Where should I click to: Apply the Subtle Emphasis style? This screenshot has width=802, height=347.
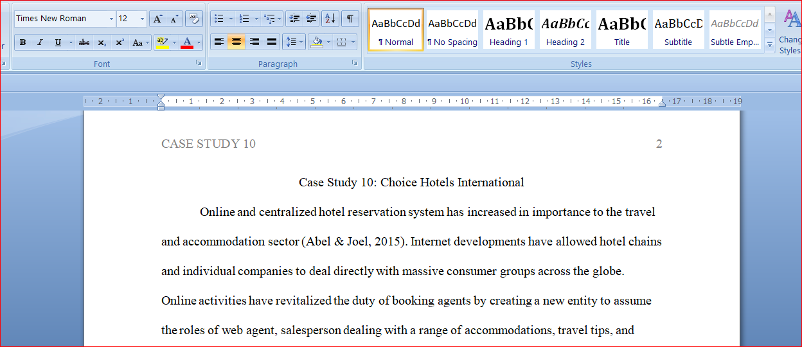[735, 30]
